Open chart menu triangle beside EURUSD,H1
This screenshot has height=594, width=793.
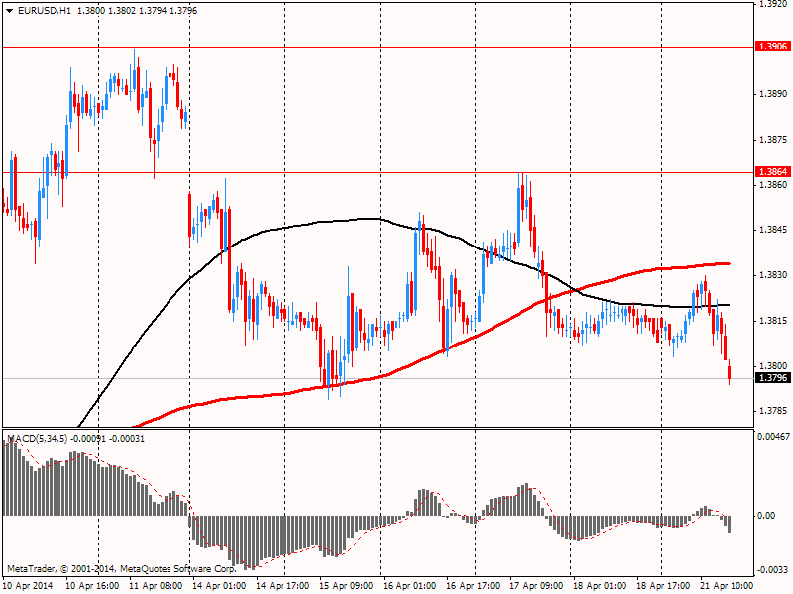[10, 11]
